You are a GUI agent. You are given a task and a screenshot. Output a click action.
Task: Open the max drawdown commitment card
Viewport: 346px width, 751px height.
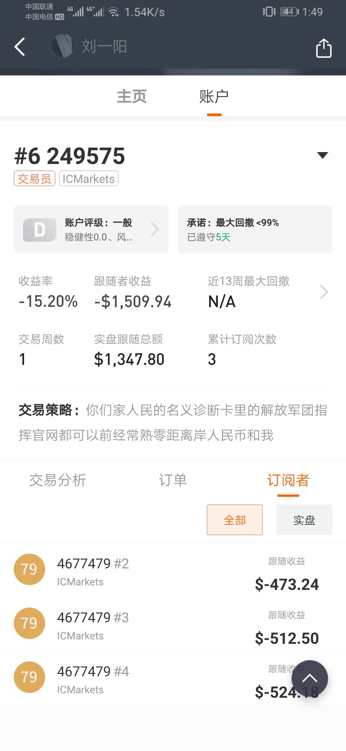[x=255, y=229]
